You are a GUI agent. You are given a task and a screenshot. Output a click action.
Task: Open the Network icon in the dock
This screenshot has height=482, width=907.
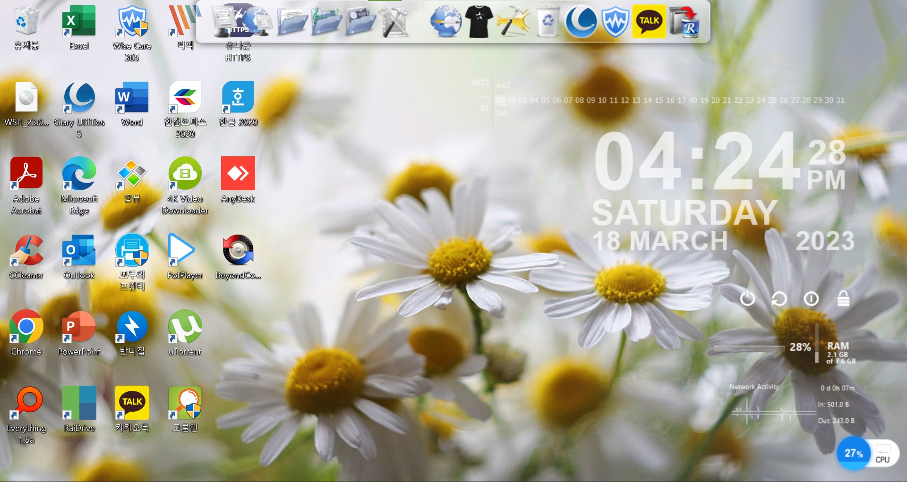tap(258, 22)
